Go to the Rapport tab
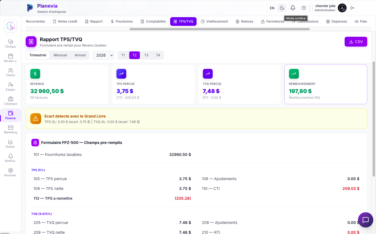Viewport: 376px width, 234px height. [x=94, y=21]
